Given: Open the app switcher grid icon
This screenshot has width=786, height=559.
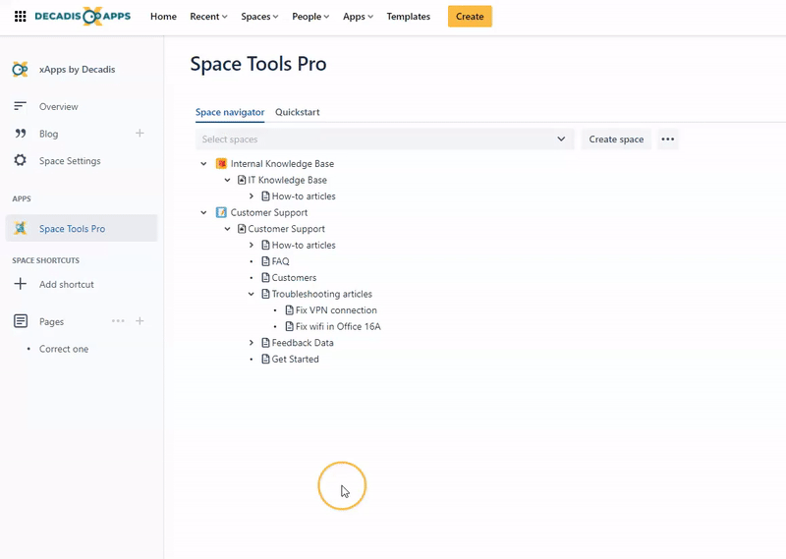Looking at the screenshot, I should click(x=20, y=17).
